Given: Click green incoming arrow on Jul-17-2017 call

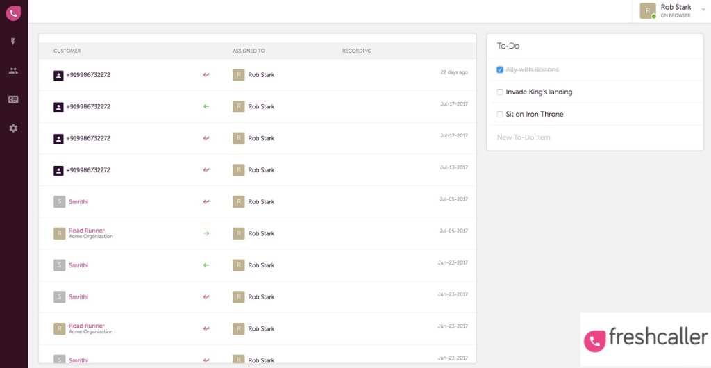Looking at the screenshot, I should click(206, 107).
